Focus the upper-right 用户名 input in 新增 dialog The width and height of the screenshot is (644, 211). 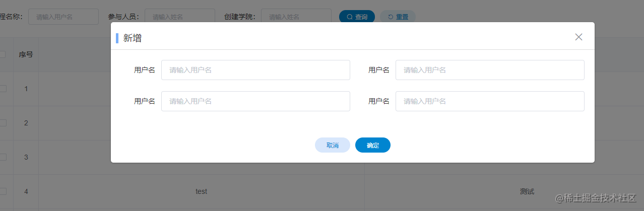tap(490, 70)
